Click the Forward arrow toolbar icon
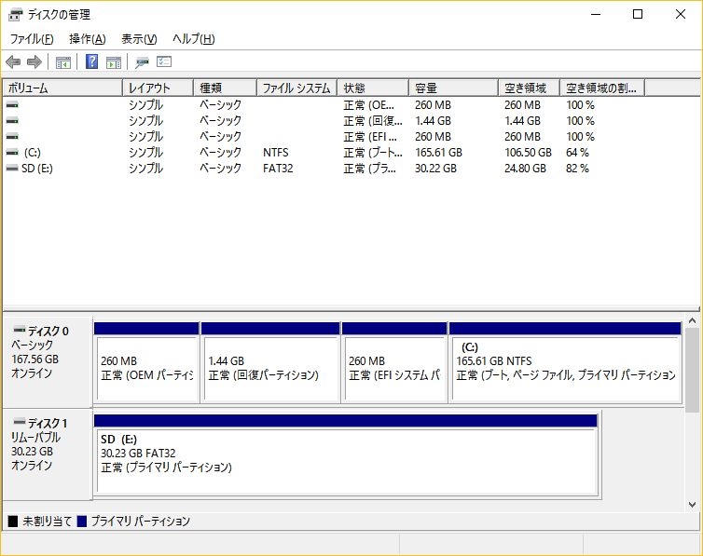Screen dimensions: 703x556 pyautogui.click(x=34, y=61)
